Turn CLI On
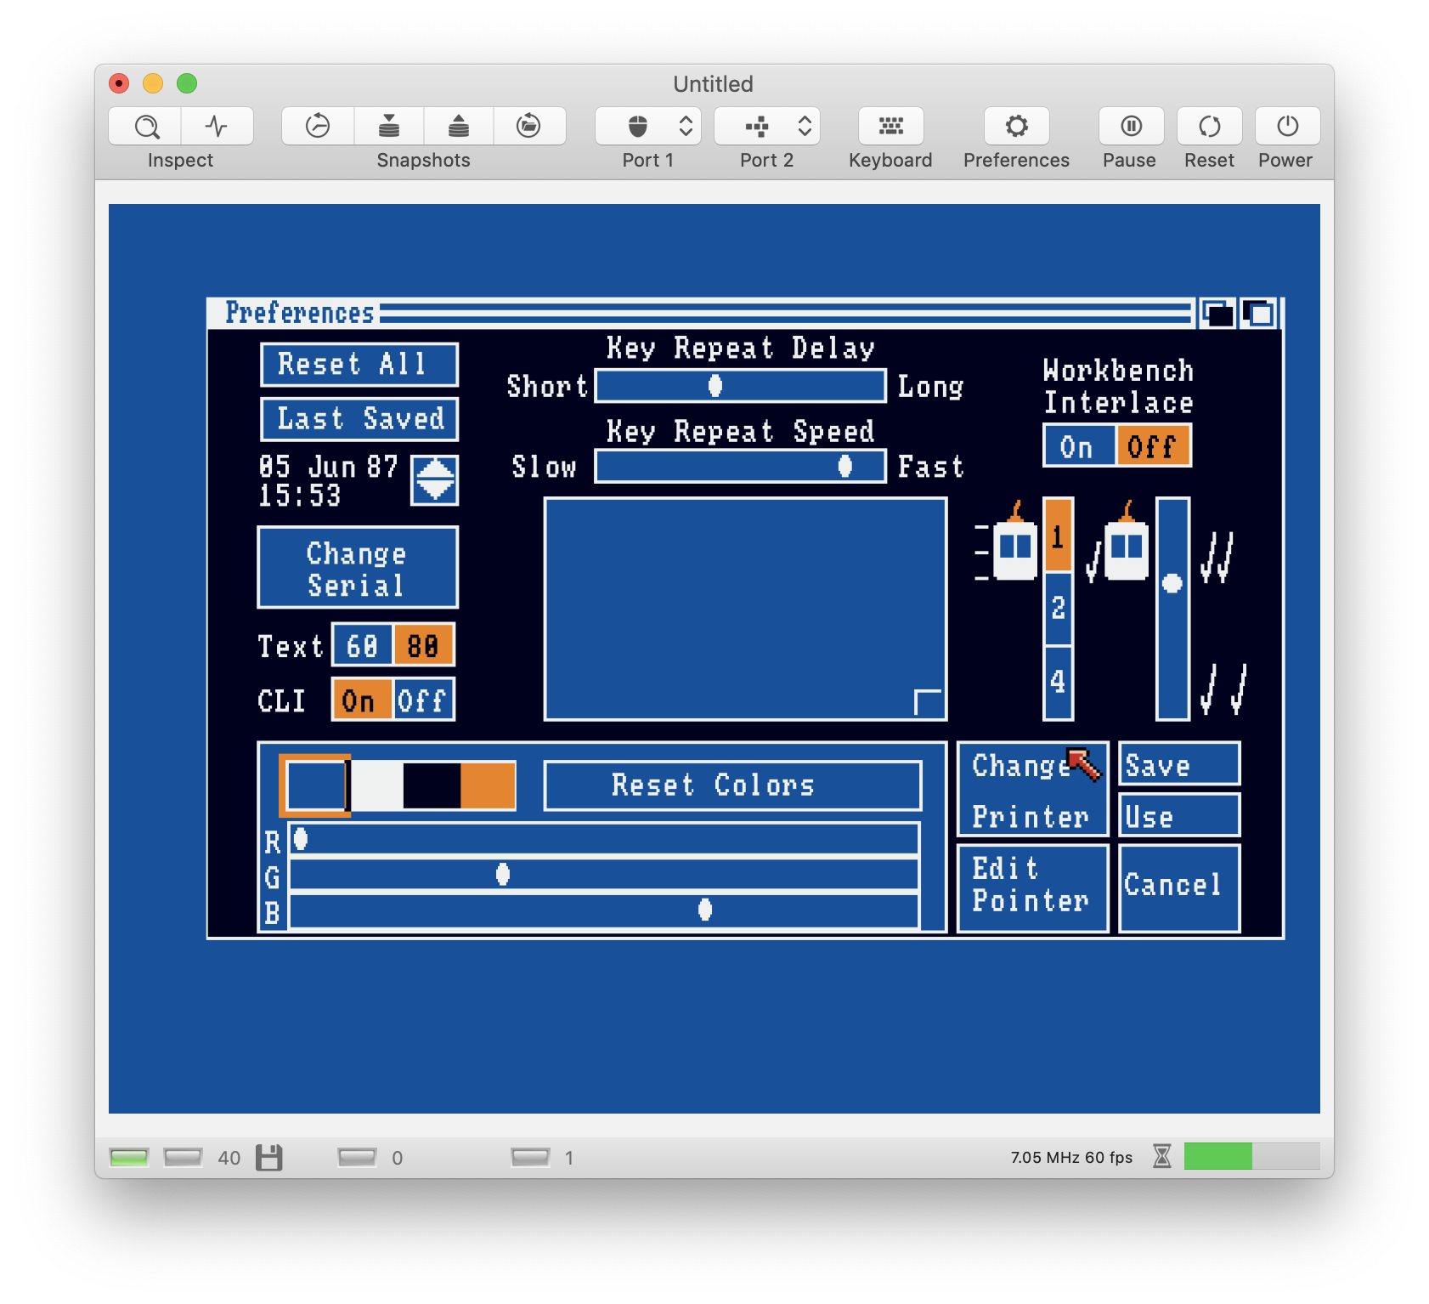This screenshot has height=1304, width=1429. click(x=362, y=700)
